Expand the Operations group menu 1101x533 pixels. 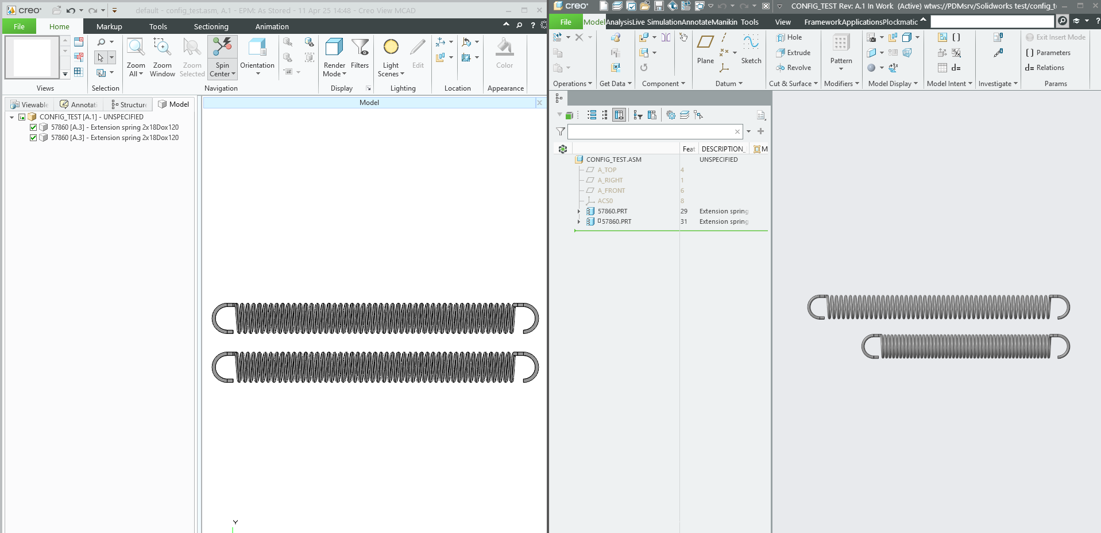(x=572, y=84)
